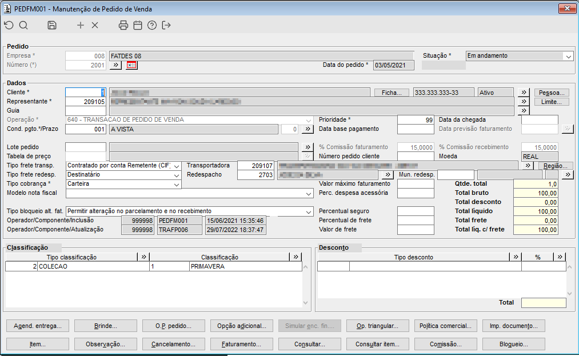Image resolution: width=579 pixels, height=356 pixels.
Task: Open the Item... button
Action: click(38, 345)
